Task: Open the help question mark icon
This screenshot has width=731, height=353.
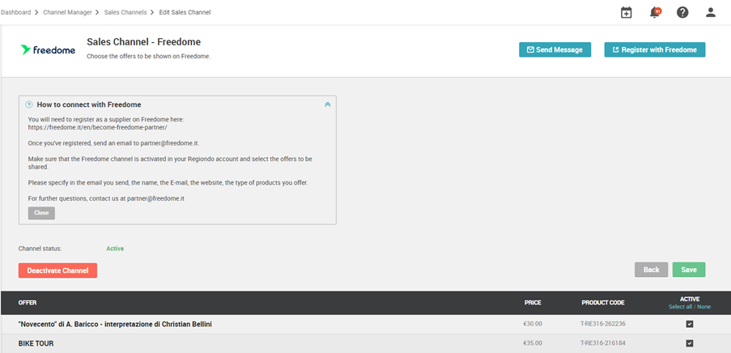Action: click(682, 13)
